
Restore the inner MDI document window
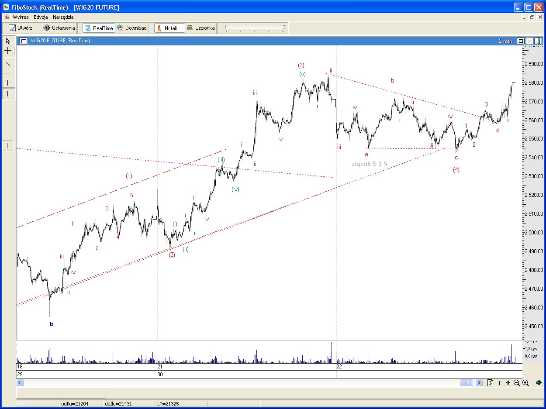pos(532,17)
